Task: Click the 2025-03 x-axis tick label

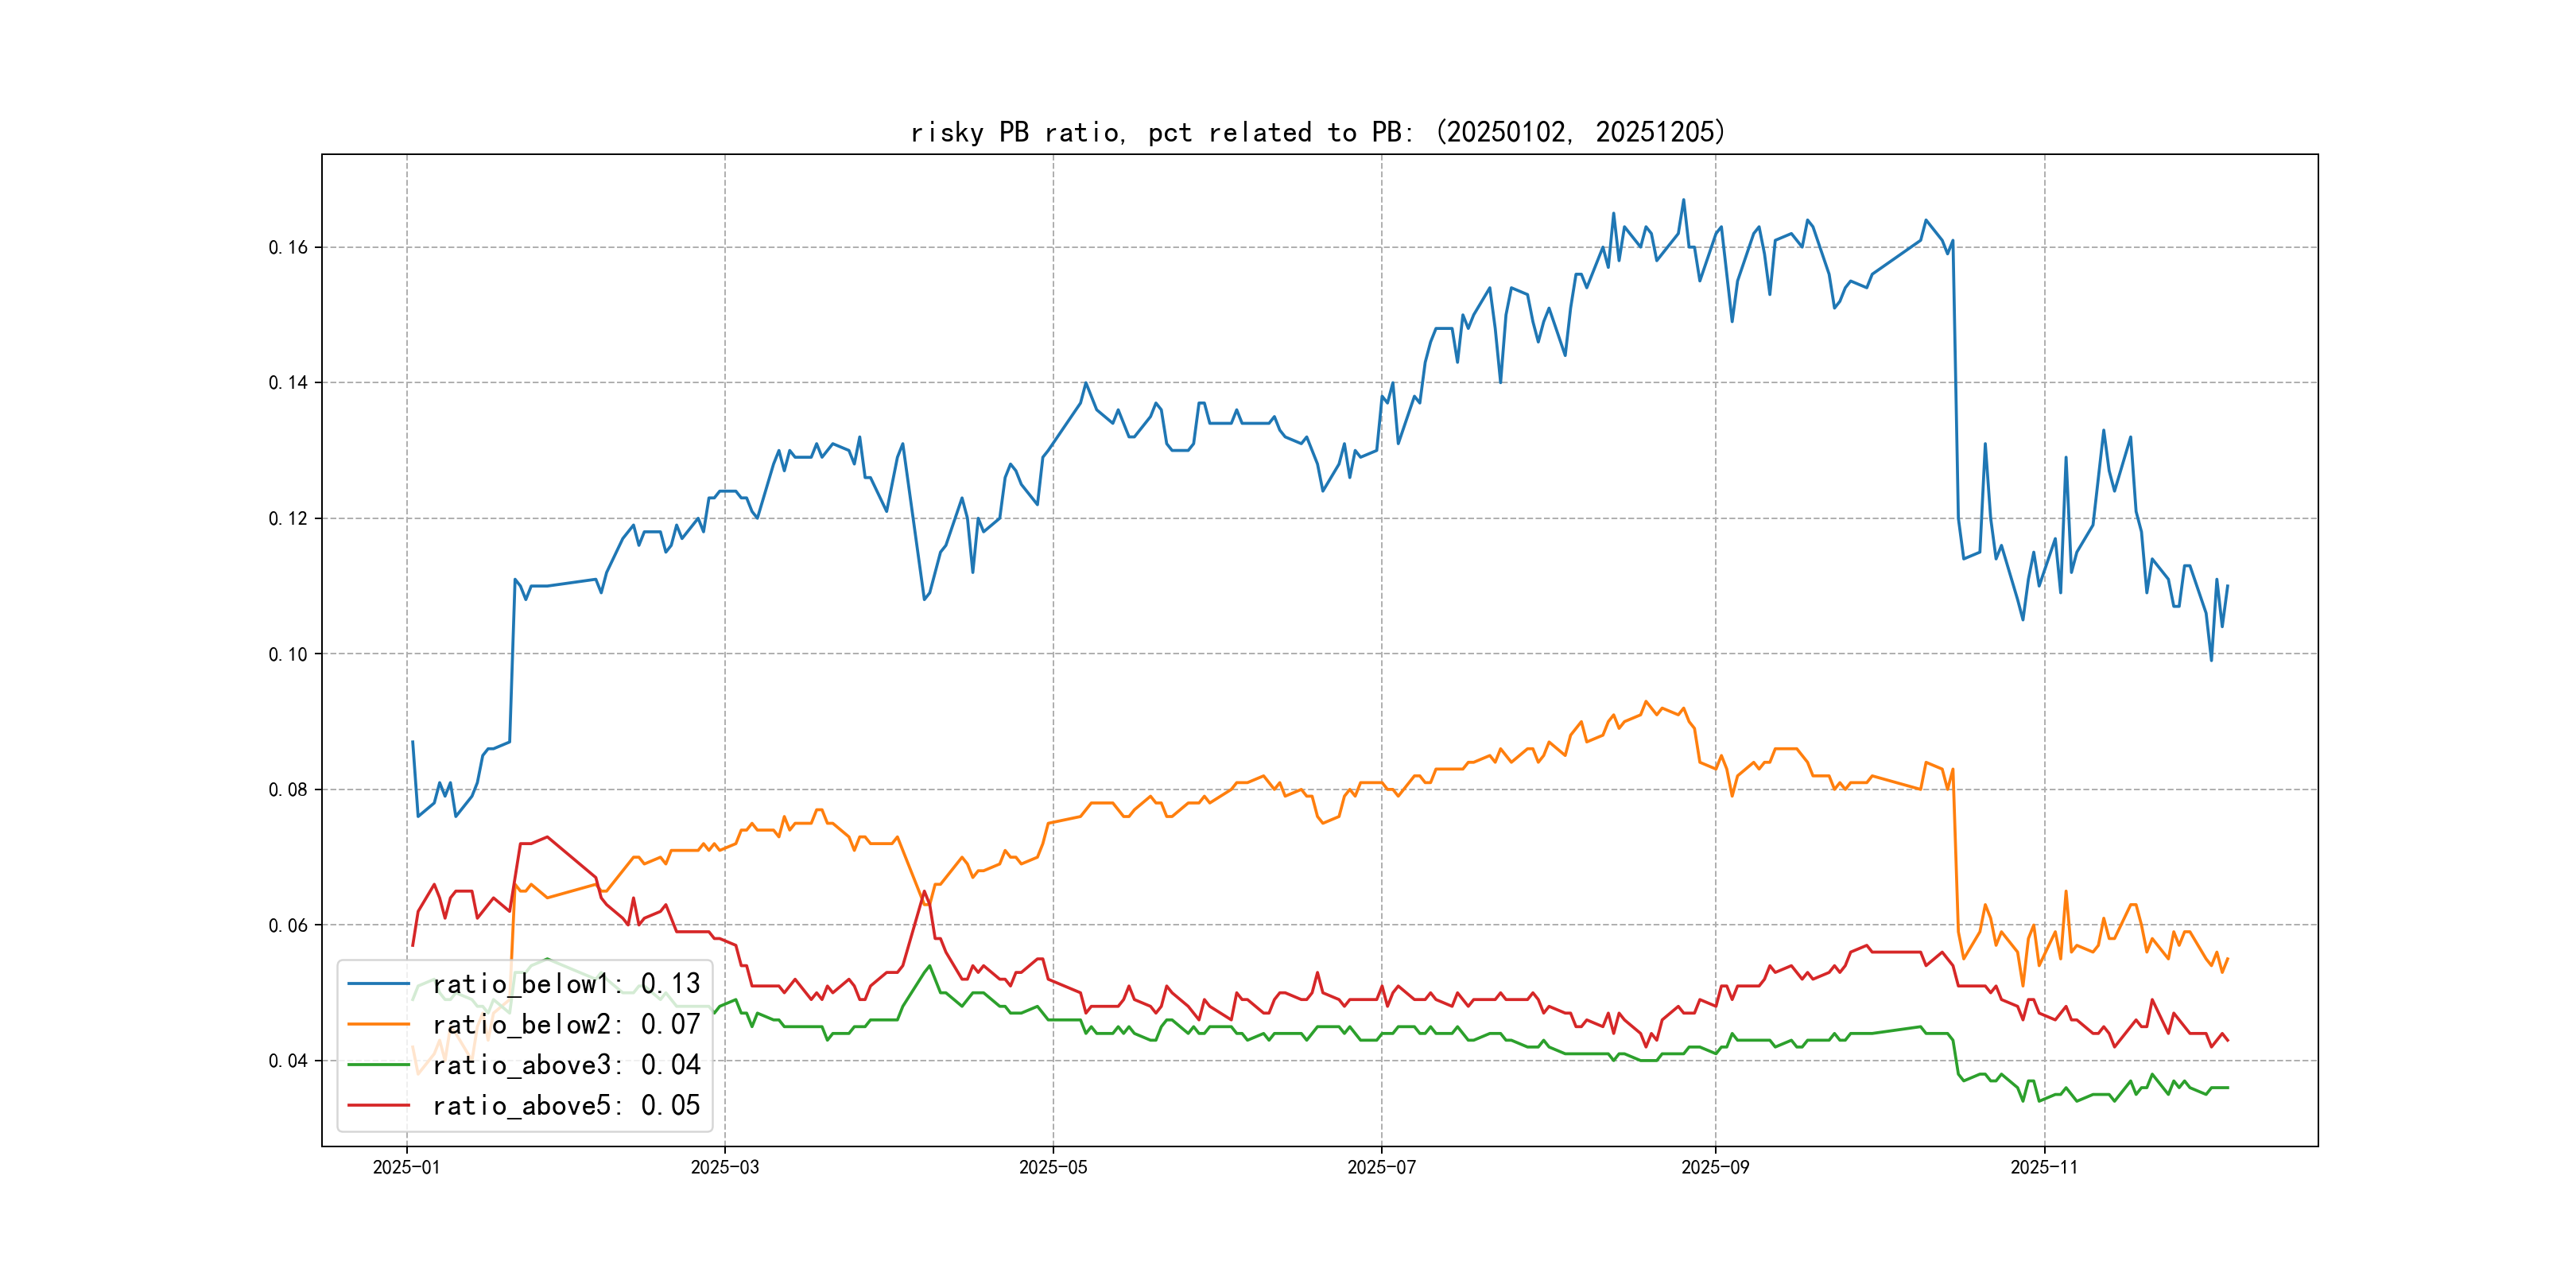Action: point(724,1167)
